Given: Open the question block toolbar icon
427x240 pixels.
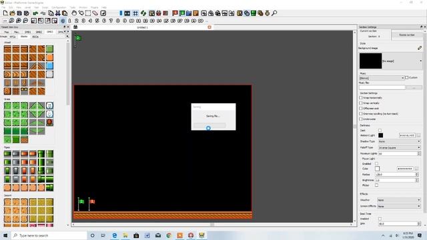Looking at the screenshot, I should click(x=240, y=13).
